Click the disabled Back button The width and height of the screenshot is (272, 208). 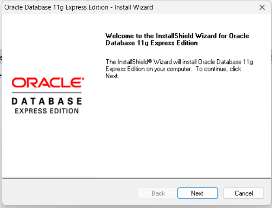[x=158, y=193]
